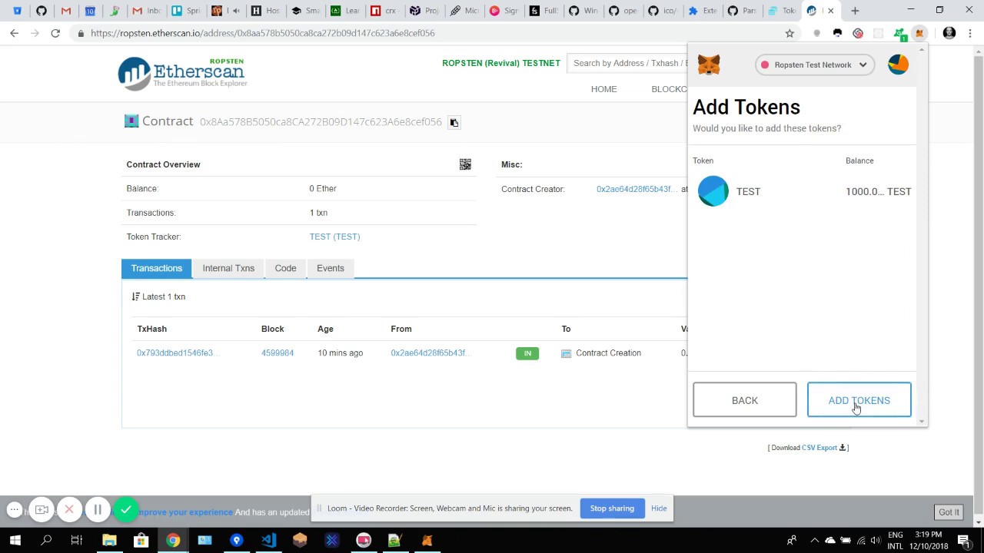
Task: Copy contract address with copy icon
Action: (454, 122)
